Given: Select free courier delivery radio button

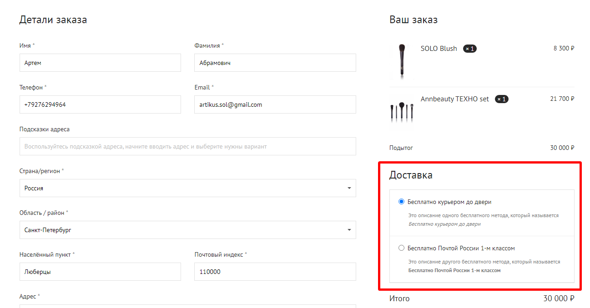Looking at the screenshot, I should pos(401,202).
